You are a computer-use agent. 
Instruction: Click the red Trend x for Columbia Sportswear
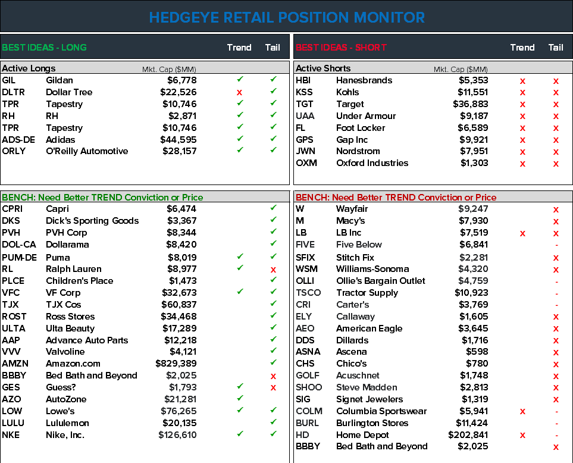(x=522, y=411)
